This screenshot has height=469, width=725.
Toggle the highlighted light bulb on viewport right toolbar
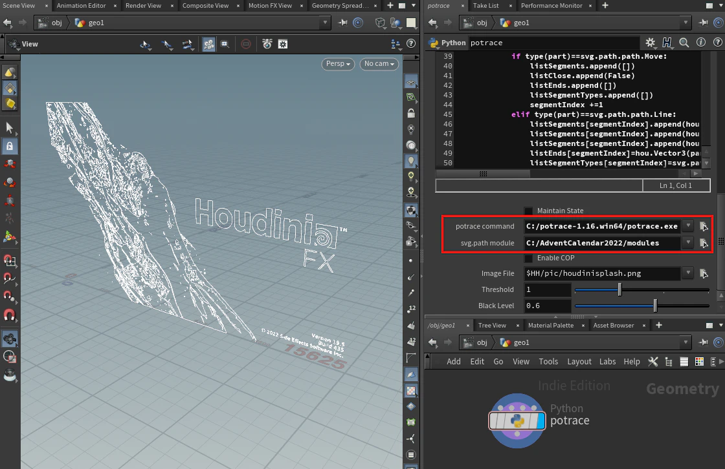411,161
